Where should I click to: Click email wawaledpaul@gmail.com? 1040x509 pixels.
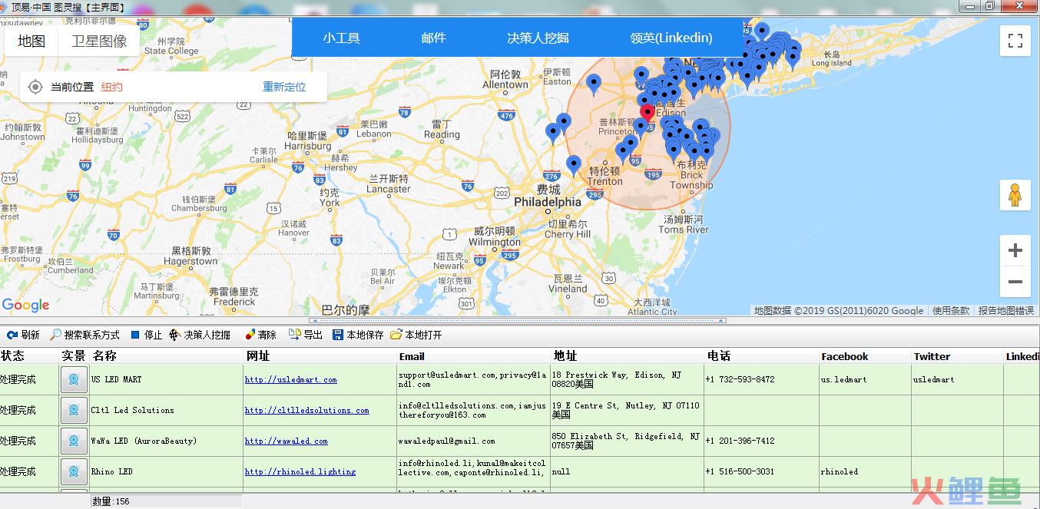coord(446,441)
